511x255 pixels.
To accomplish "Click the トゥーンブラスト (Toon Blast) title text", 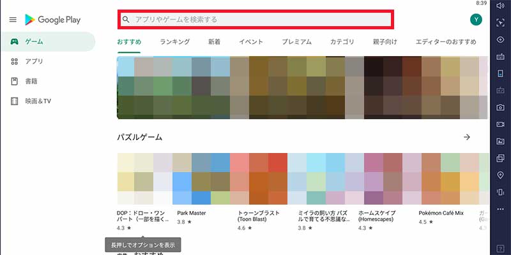I will (x=259, y=216).
